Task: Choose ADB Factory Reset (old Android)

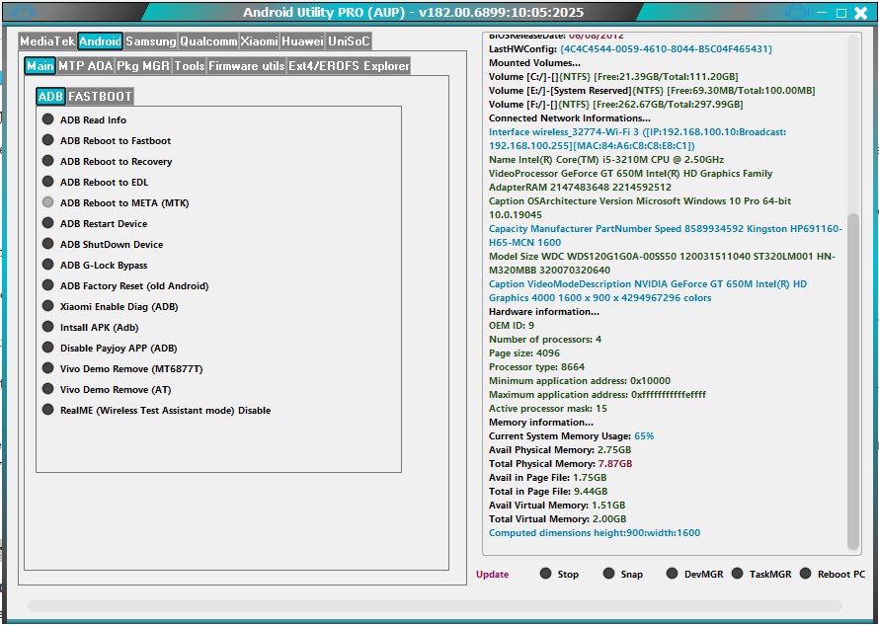Action: (125, 285)
